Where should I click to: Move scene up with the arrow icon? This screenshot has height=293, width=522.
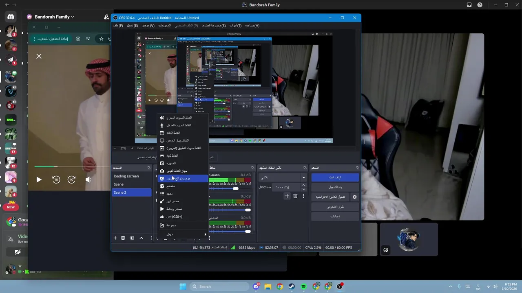pyautogui.click(x=141, y=238)
